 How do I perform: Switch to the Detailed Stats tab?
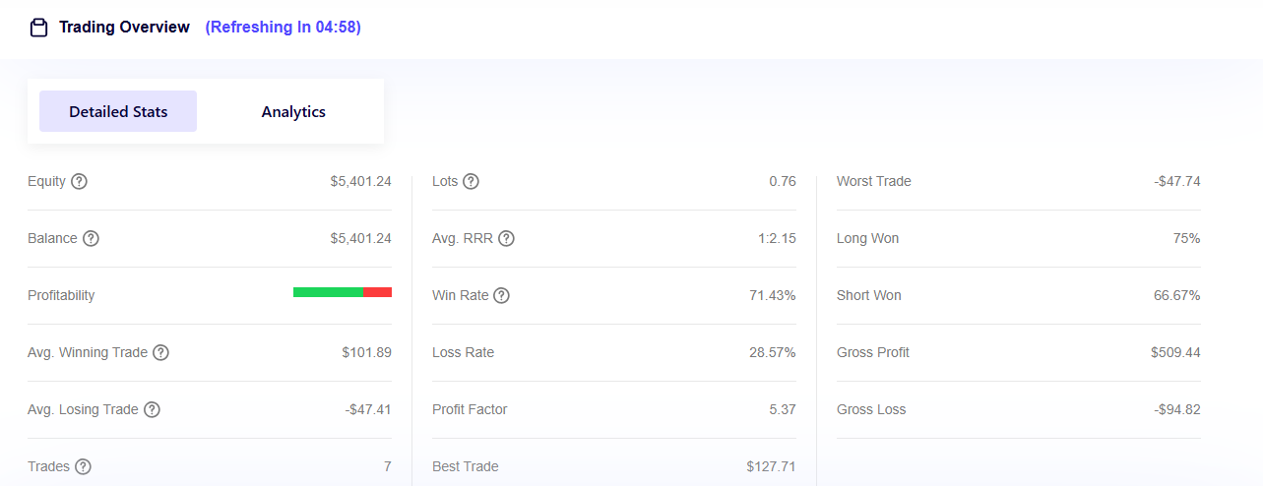[x=118, y=111]
